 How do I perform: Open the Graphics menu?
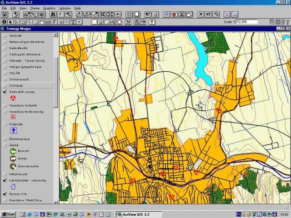[49, 8]
